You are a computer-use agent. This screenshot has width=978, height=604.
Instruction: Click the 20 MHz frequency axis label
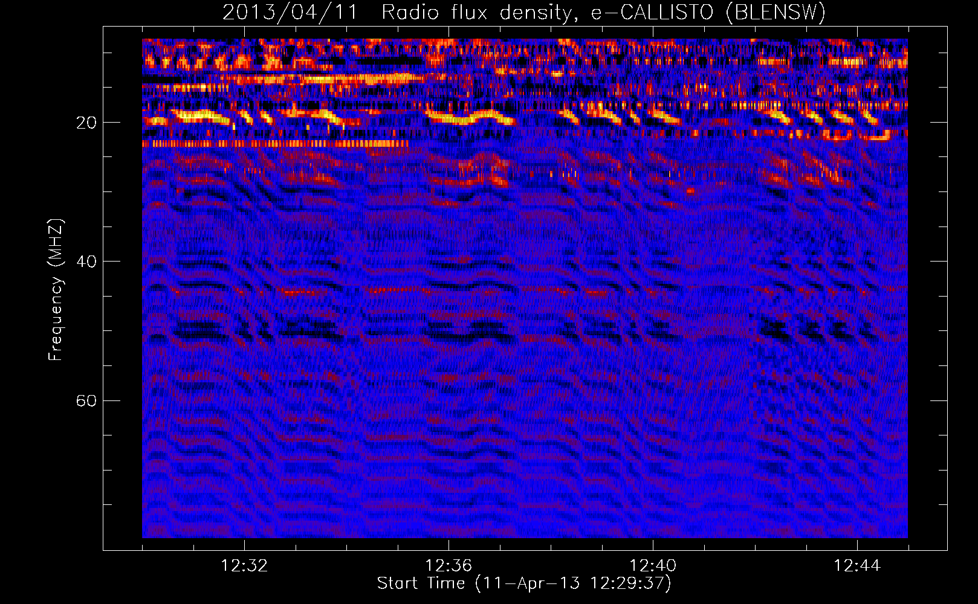pos(86,123)
